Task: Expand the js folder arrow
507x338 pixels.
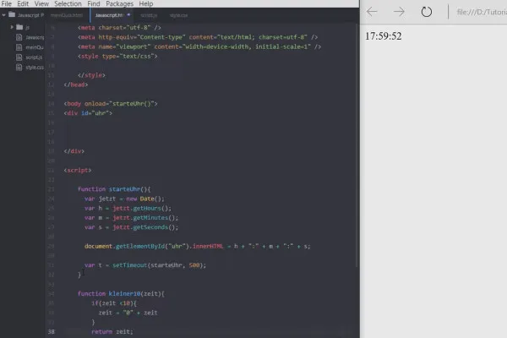Action: [x=12, y=27]
